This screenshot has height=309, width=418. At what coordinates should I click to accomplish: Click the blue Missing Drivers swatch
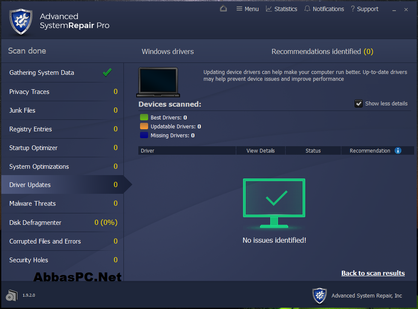click(x=144, y=135)
